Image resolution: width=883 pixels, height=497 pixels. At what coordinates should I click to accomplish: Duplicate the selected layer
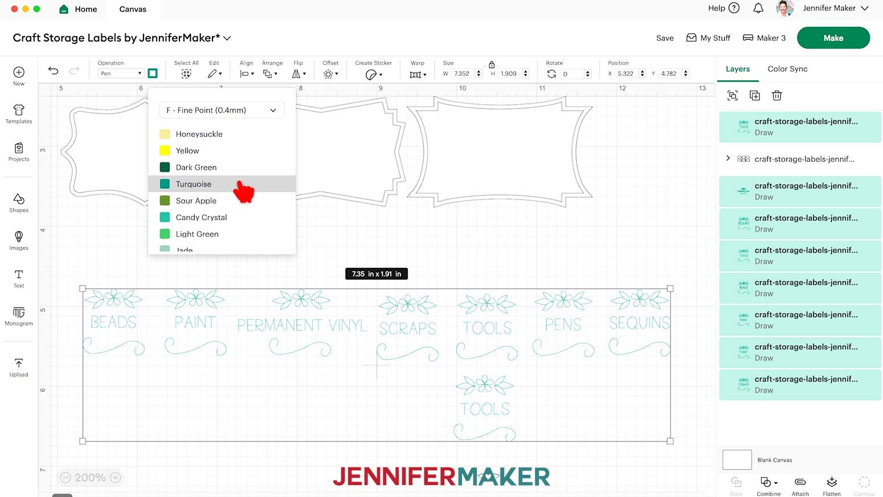[x=755, y=96]
